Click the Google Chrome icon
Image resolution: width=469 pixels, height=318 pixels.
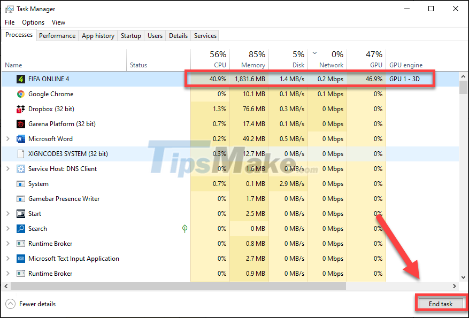[20, 94]
